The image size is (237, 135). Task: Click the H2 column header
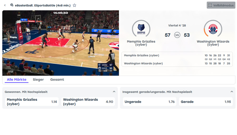point(229,59)
